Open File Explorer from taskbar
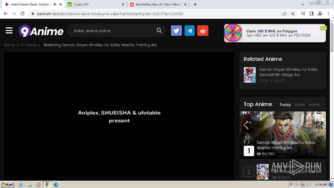 click(29, 185)
